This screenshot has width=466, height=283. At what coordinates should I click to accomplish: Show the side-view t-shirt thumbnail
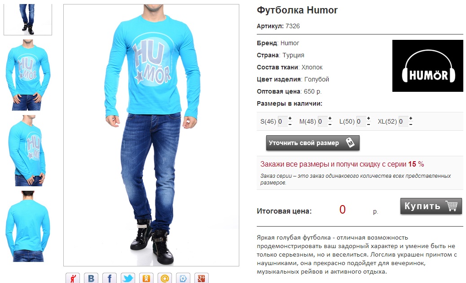click(x=28, y=150)
